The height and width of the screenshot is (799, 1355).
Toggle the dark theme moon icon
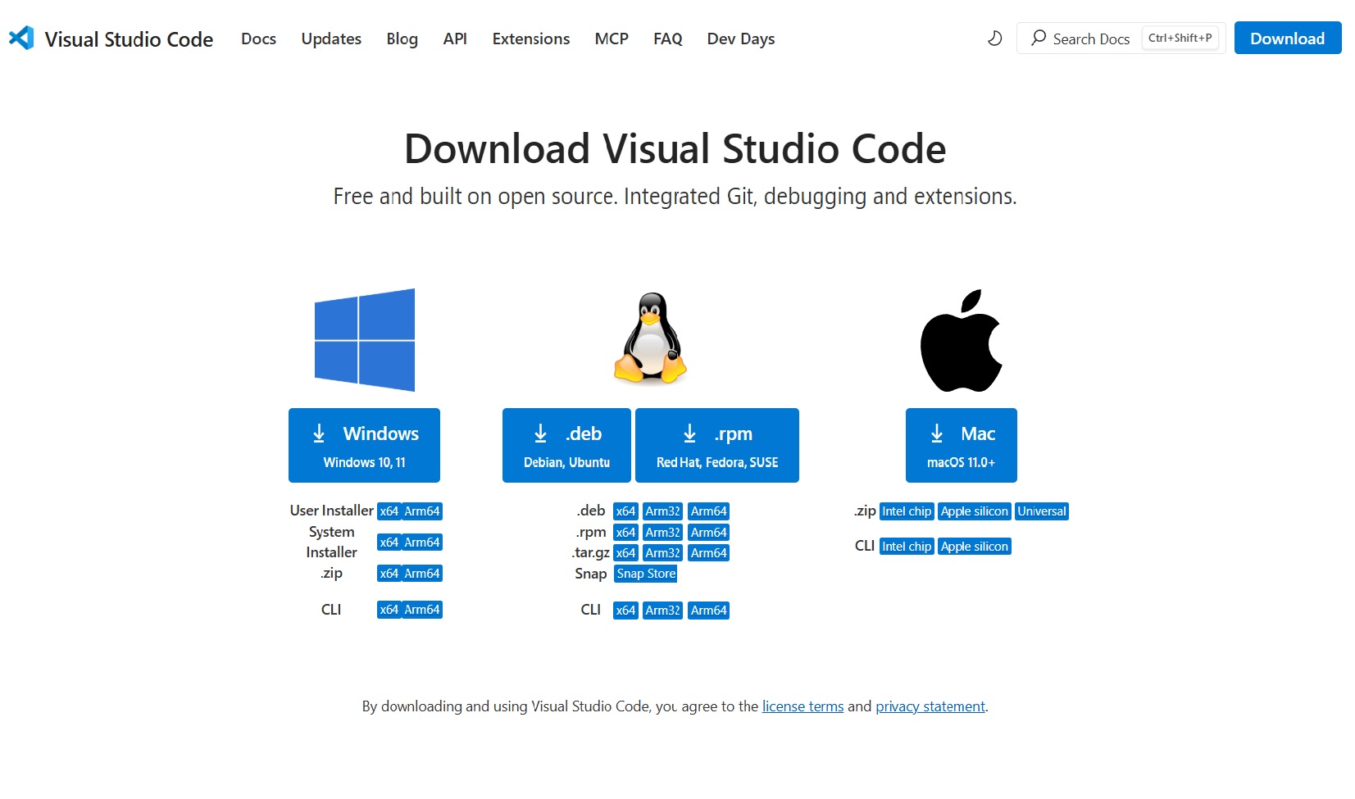coord(994,39)
